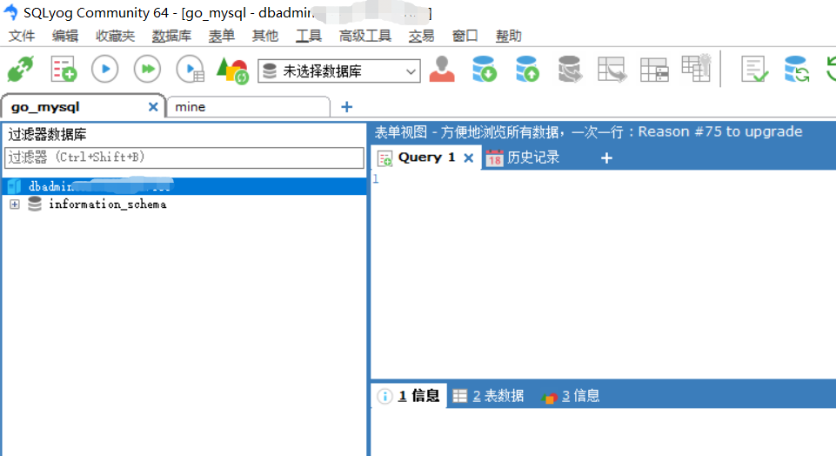
Task: Open the 编辑 menu
Action: point(65,36)
